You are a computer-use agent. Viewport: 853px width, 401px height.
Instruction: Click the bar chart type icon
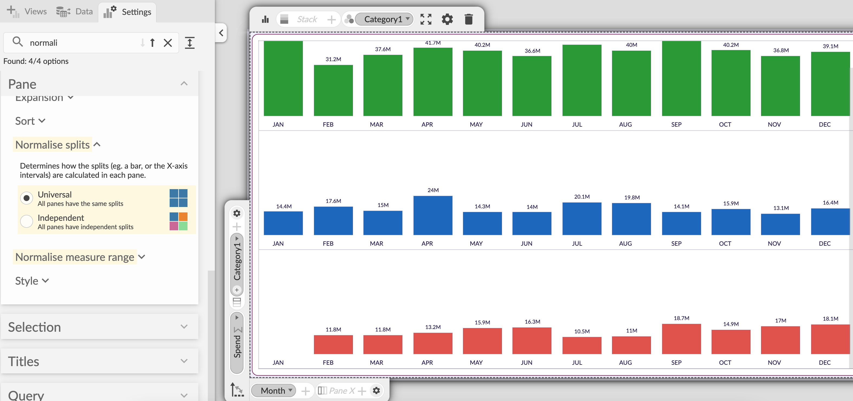tap(265, 19)
